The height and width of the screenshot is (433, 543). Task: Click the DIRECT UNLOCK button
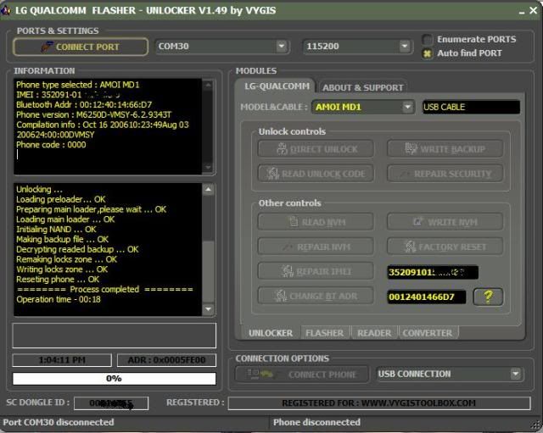coord(316,149)
